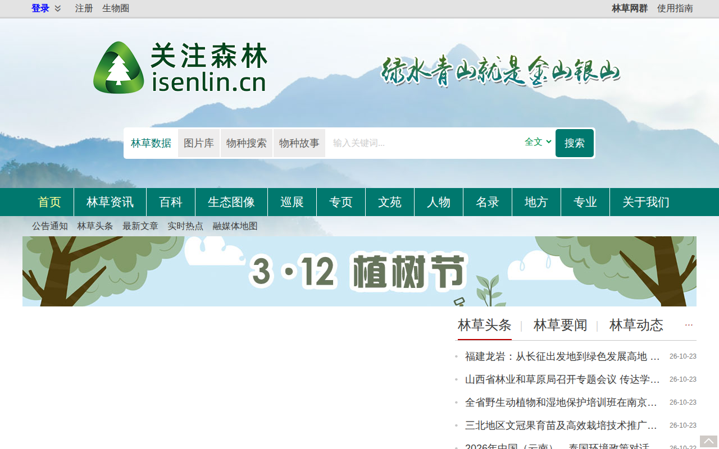This screenshot has width=719, height=449.
Task: Select the 林草数据 search tab
Action: tap(151, 143)
